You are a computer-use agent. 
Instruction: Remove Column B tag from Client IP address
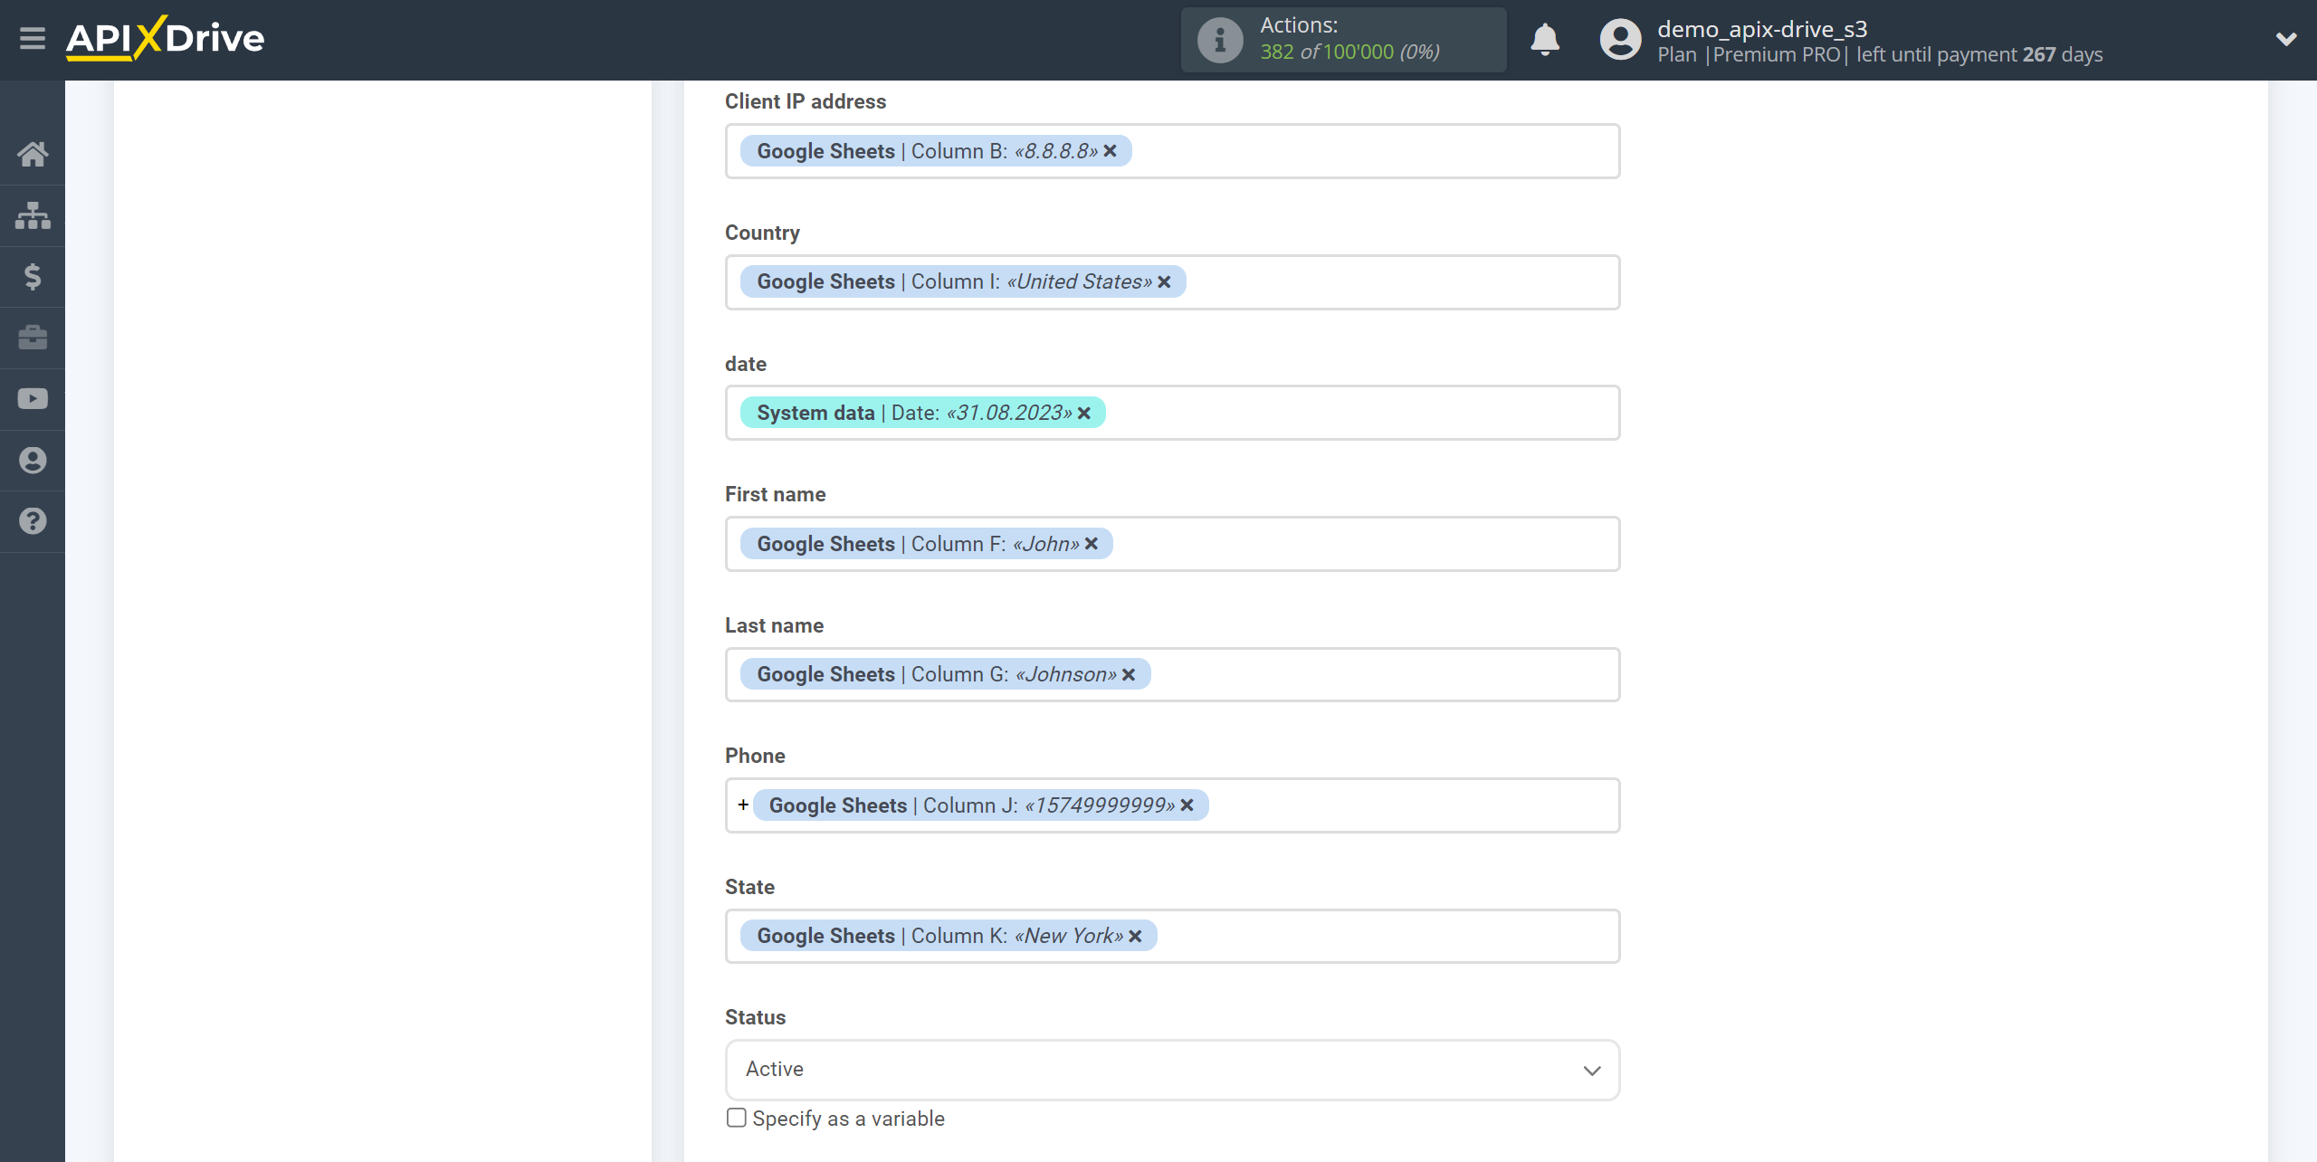(x=1111, y=151)
